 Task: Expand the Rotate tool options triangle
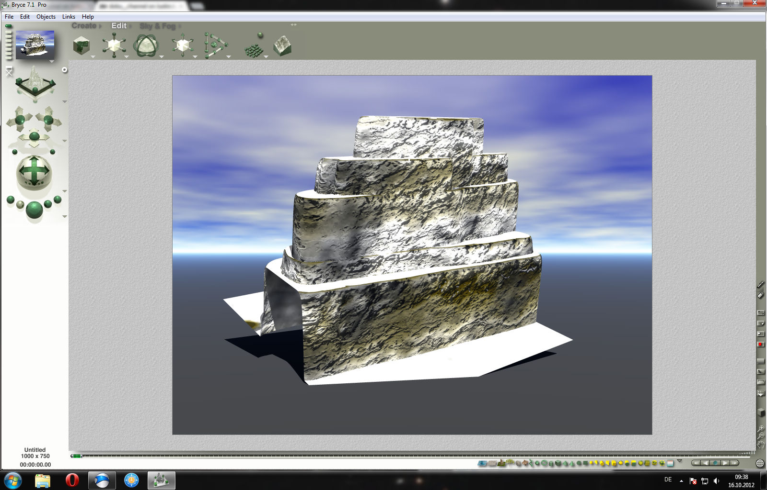coord(162,57)
